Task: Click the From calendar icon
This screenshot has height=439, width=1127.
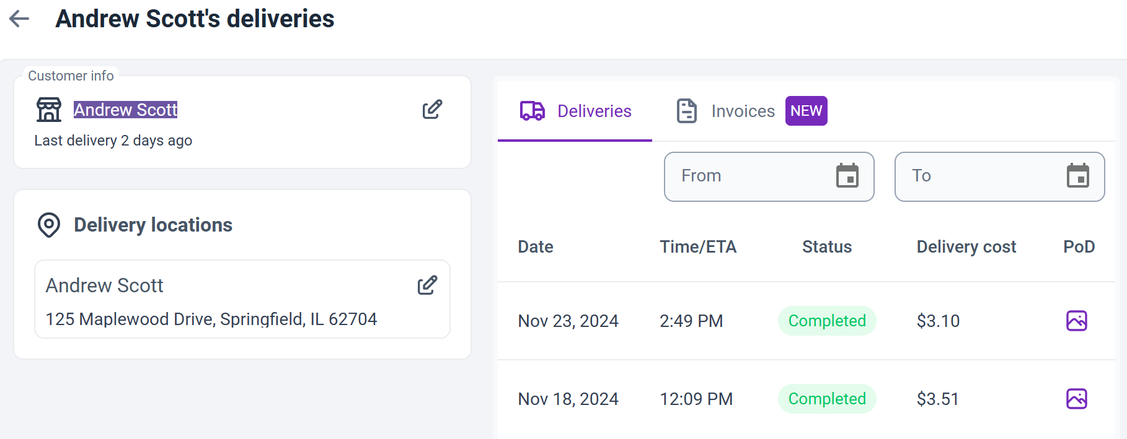Action: coord(847,176)
